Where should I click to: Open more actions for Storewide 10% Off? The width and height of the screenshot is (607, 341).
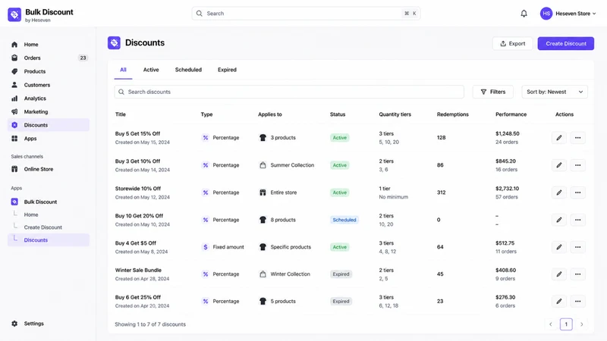pyautogui.click(x=577, y=192)
